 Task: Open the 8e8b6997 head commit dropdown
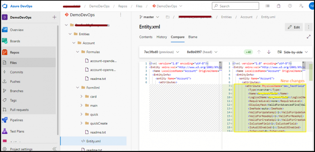click(x=202, y=52)
